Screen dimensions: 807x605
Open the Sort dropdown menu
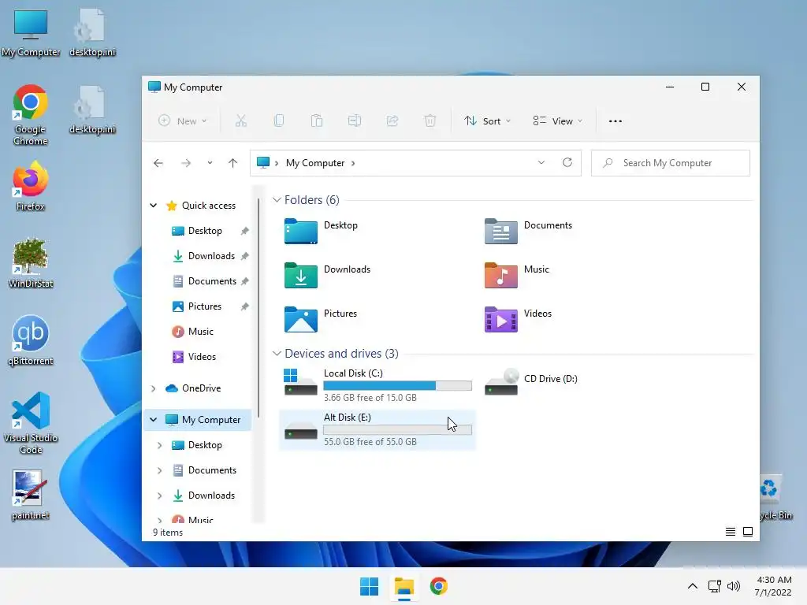(x=487, y=121)
